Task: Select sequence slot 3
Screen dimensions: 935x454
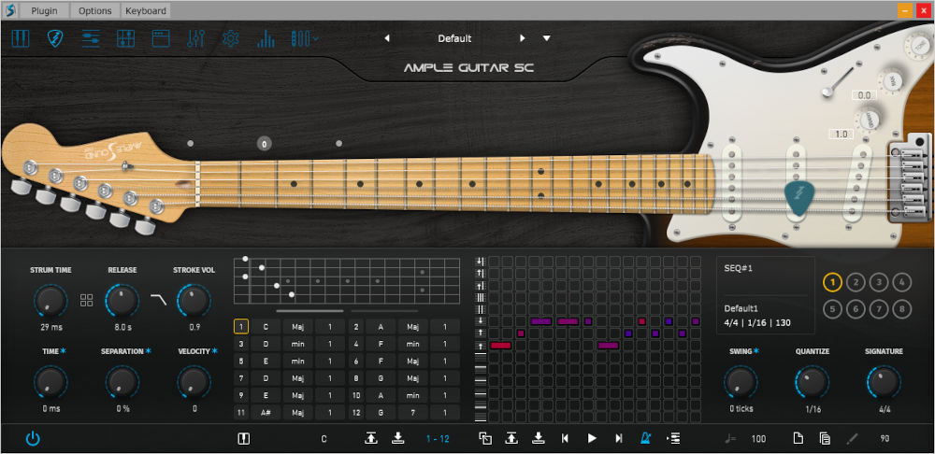Action: (879, 282)
